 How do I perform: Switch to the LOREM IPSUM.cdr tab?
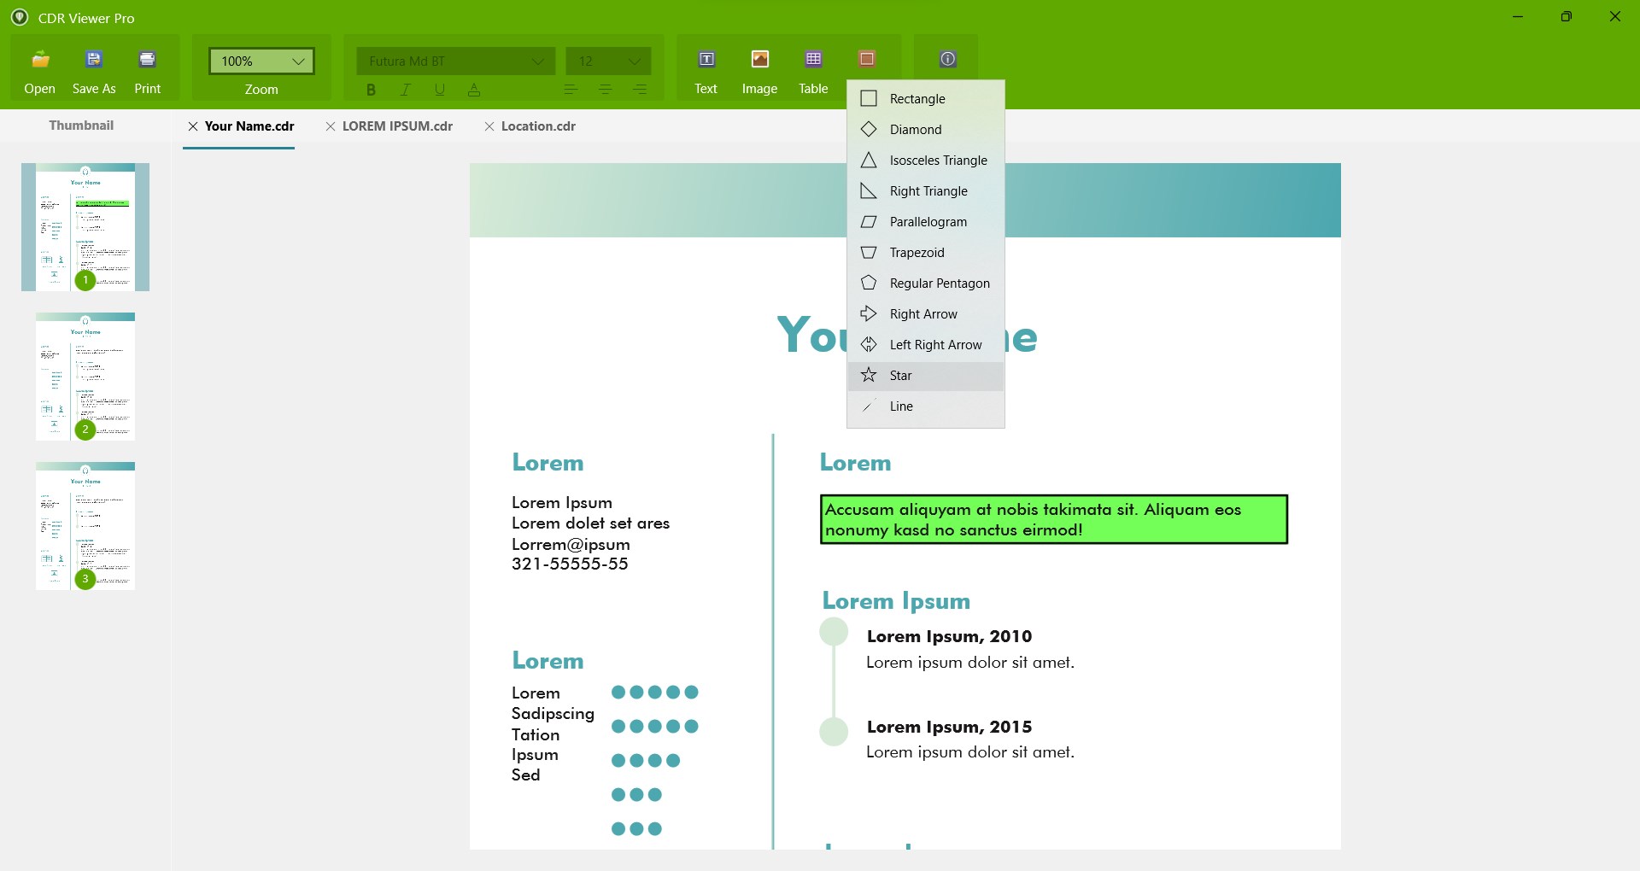pos(397,126)
